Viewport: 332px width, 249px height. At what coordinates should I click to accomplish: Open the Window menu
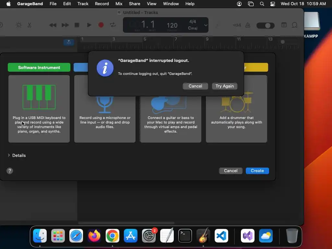(x=171, y=4)
